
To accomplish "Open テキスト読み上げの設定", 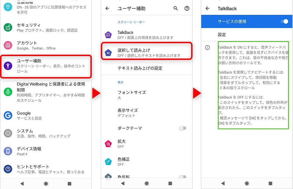I will [x=147, y=68].
